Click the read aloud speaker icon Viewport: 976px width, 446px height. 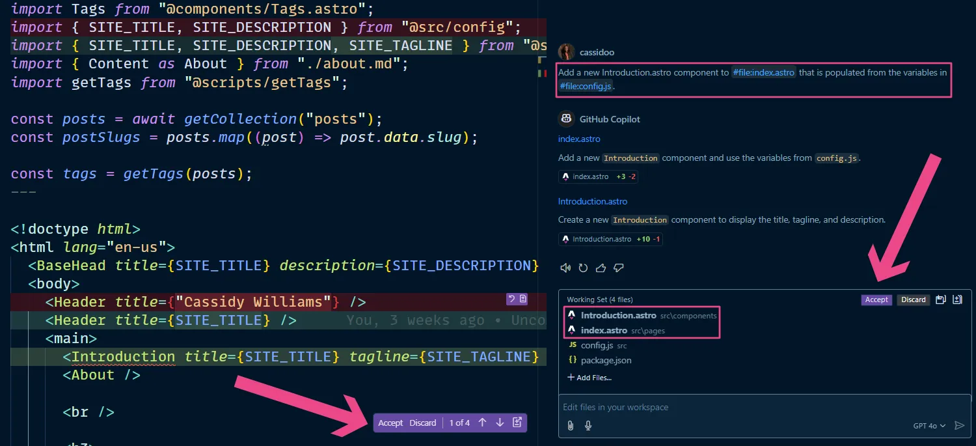565,268
